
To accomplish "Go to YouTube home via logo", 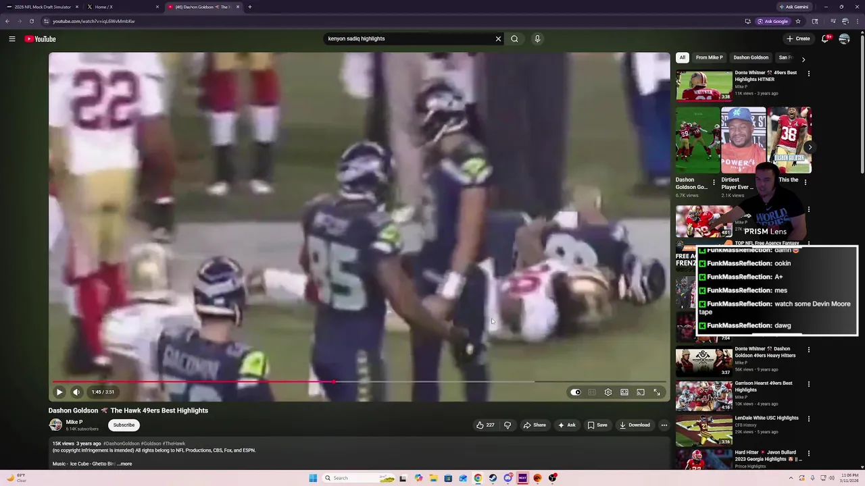I will 41,38.
